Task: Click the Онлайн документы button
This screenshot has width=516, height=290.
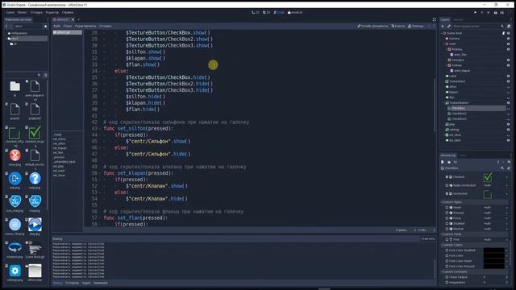Action: [372, 26]
